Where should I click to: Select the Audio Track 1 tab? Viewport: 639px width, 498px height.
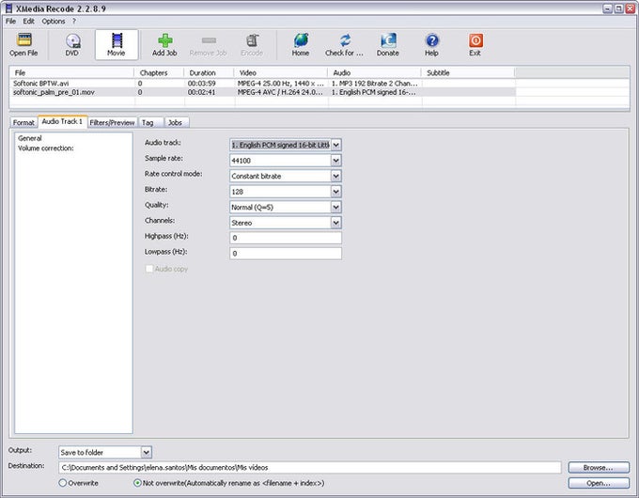point(62,121)
